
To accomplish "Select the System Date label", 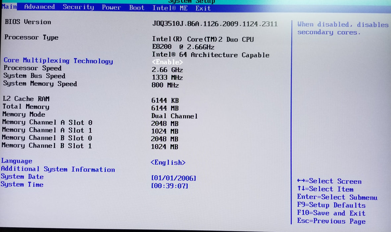I will (22, 176).
